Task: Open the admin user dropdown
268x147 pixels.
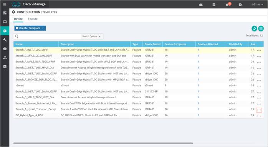Action: tap(257, 5)
